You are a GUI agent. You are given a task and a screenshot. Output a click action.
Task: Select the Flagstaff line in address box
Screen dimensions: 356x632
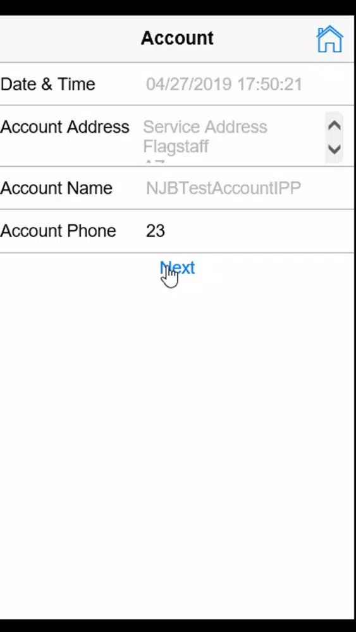pos(176,147)
